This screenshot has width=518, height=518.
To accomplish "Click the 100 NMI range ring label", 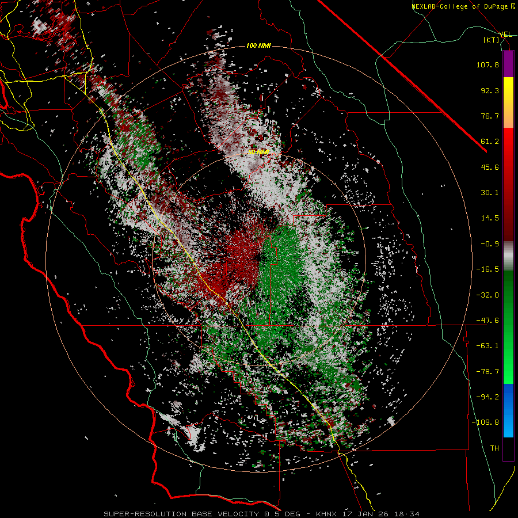I will click(x=258, y=45).
